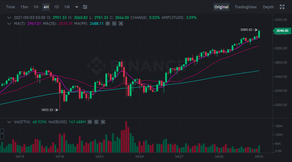The width and height of the screenshot is (292, 162).
Task: Click the 3046.00 current price tag
Action: pyautogui.click(x=282, y=31)
